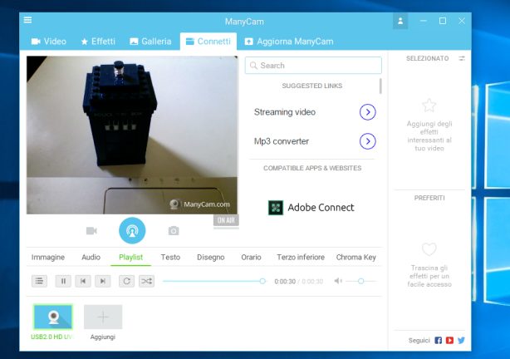Open the Adobe Connect app entry
The image size is (510, 359).
pyautogui.click(x=311, y=208)
